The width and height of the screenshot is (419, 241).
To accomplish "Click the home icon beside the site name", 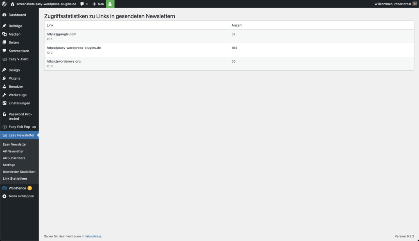I will 13,4.
